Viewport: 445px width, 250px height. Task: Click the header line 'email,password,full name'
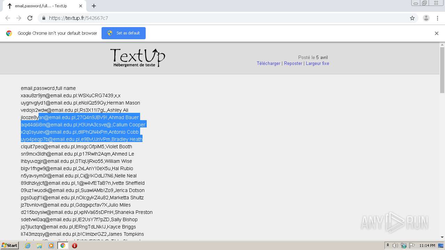48,88
